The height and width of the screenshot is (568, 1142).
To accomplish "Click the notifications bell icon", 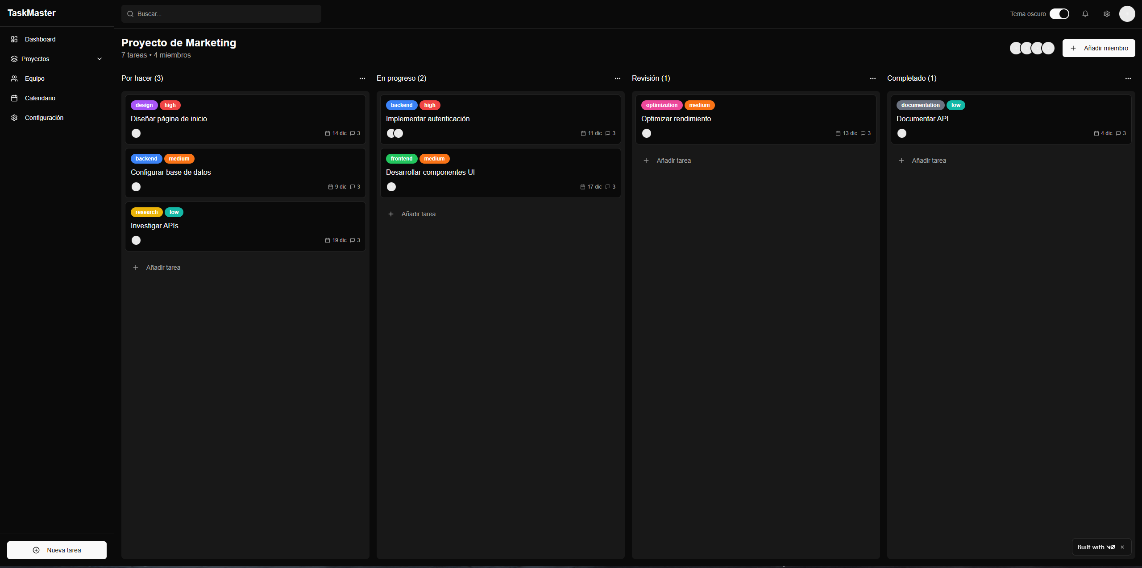I will click(1085, 14).
